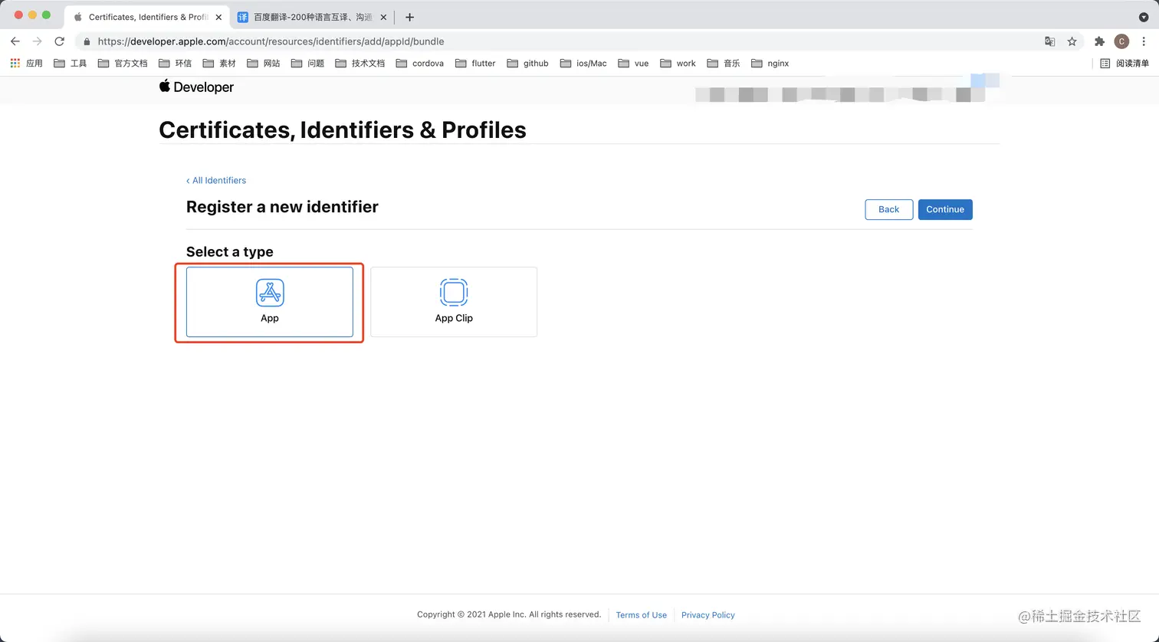Reload the page with refresh icon
The height and width of the screenshot is (642, 1159).
[59, 41]
